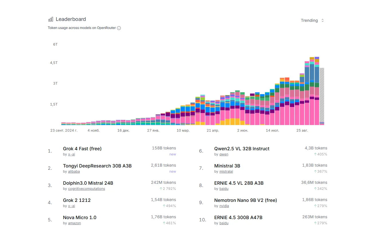The image size is (369, 232).
Task: Click the '494%' growth indicator
Action: point(169,206)
